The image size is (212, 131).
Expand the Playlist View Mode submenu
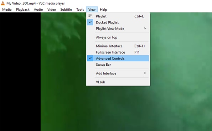(x=118, y=28)
